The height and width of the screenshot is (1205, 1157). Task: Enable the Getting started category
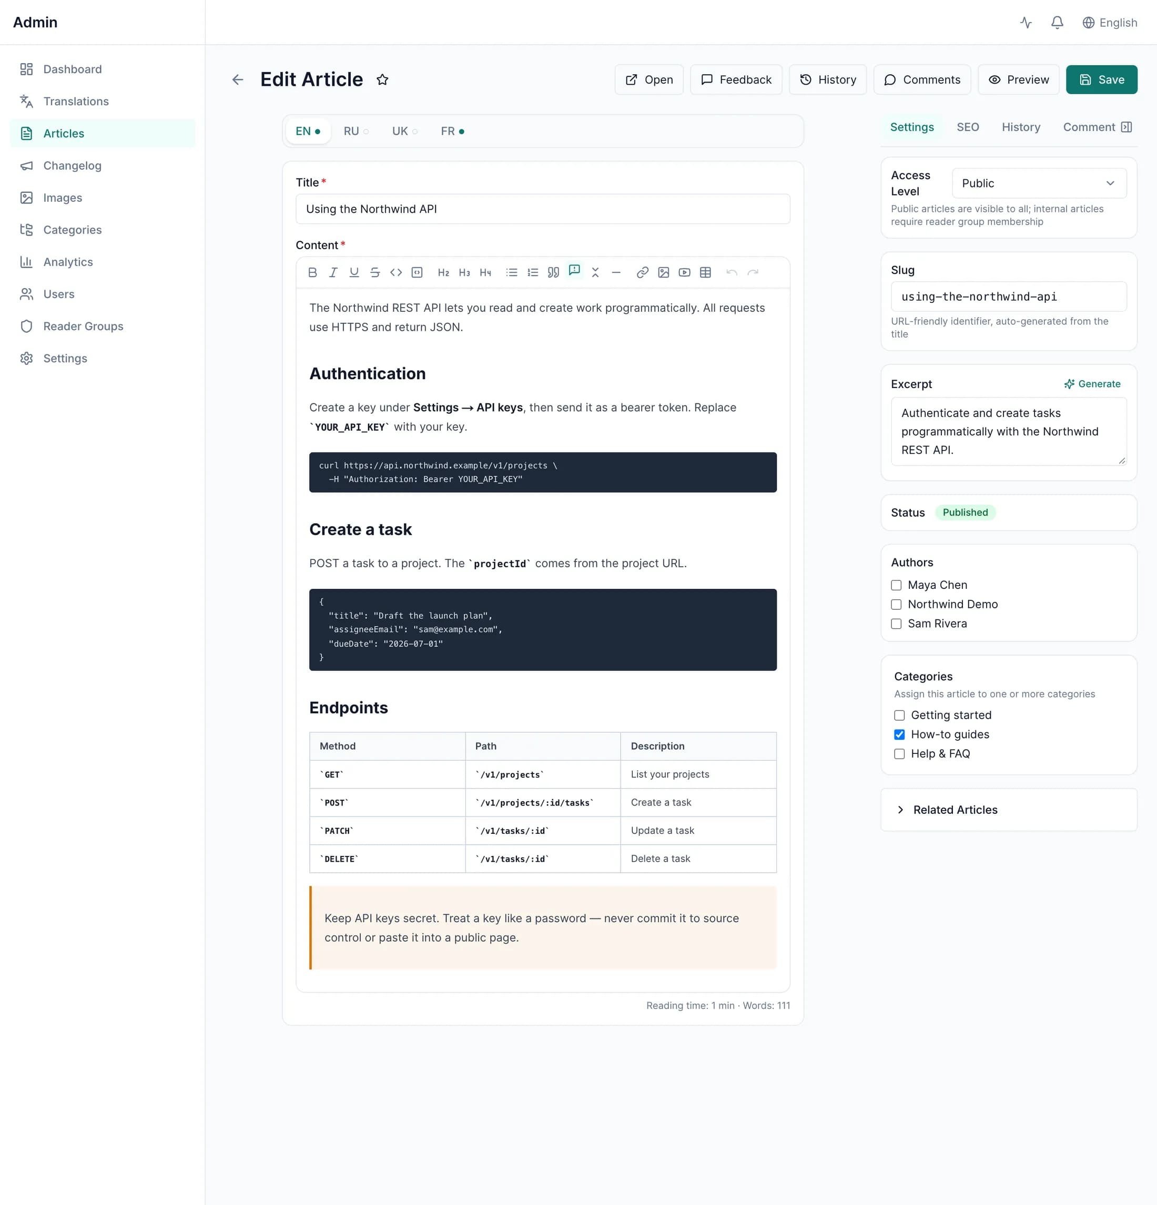[899, 715]
